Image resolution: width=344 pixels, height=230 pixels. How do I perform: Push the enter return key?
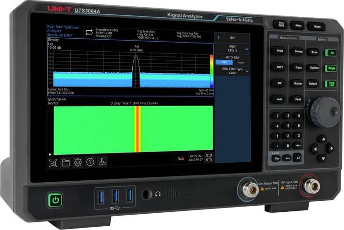click(298, 157)
